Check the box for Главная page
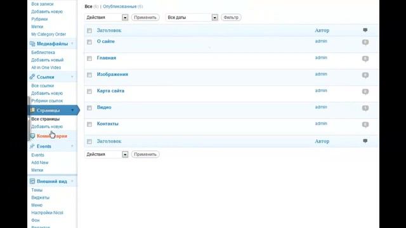The width and height of the screenshot is (406, 228). click(89, 58)
